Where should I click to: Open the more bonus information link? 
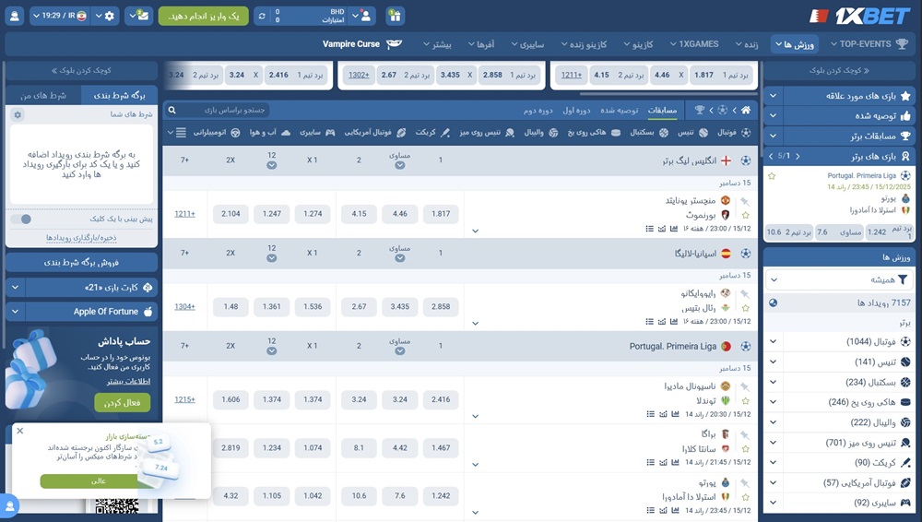coord(128,381)
